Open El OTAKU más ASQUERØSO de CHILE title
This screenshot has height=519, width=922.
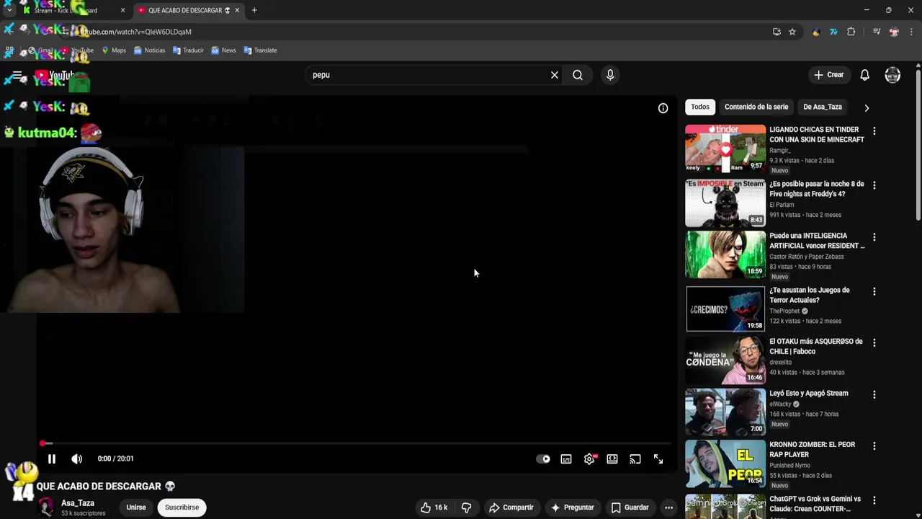pyautogui.click(x=816, y=347)
